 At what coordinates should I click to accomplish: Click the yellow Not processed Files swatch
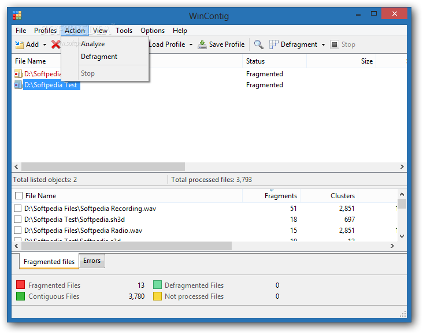(157, 296)
